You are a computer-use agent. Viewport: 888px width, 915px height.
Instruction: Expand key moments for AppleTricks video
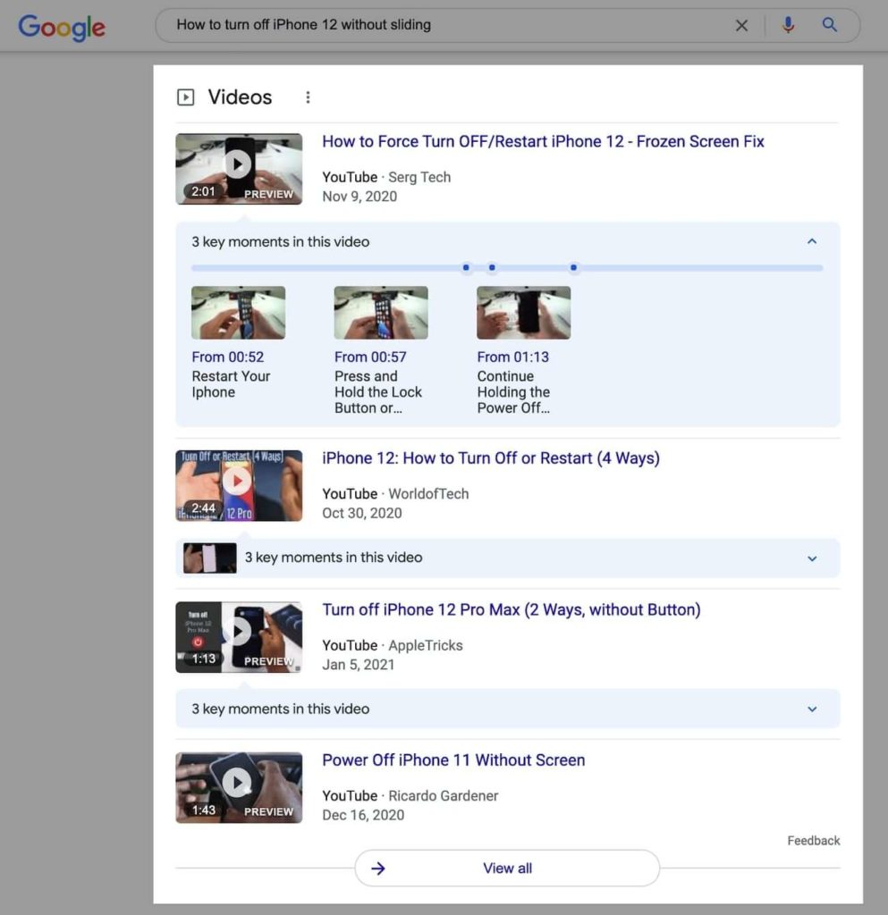(812, 709)
